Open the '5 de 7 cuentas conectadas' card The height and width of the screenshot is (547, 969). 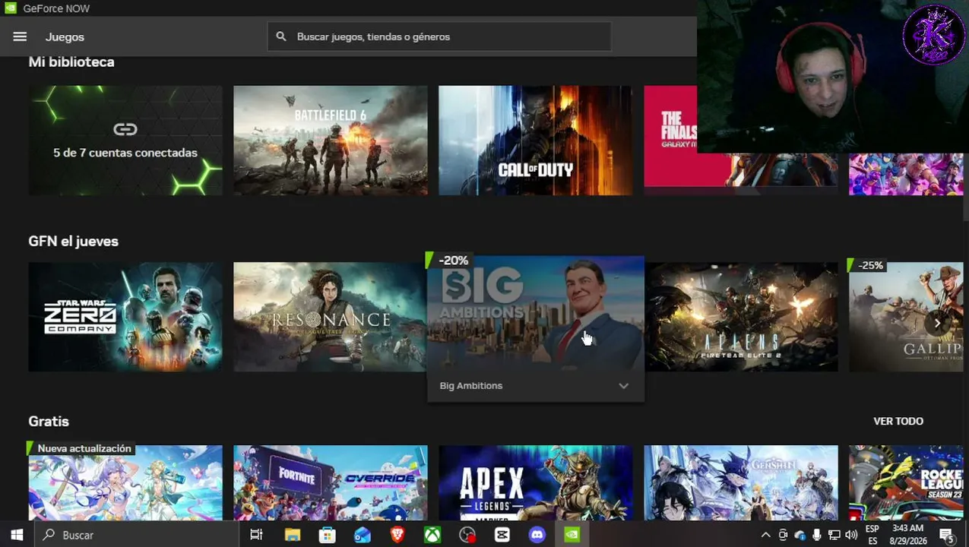click(125, 141)
